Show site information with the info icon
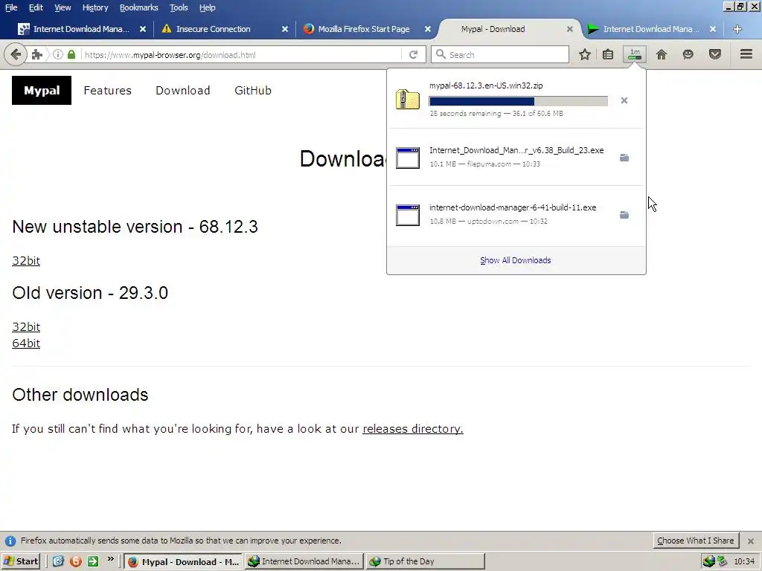762x571 pixels. 58,54
